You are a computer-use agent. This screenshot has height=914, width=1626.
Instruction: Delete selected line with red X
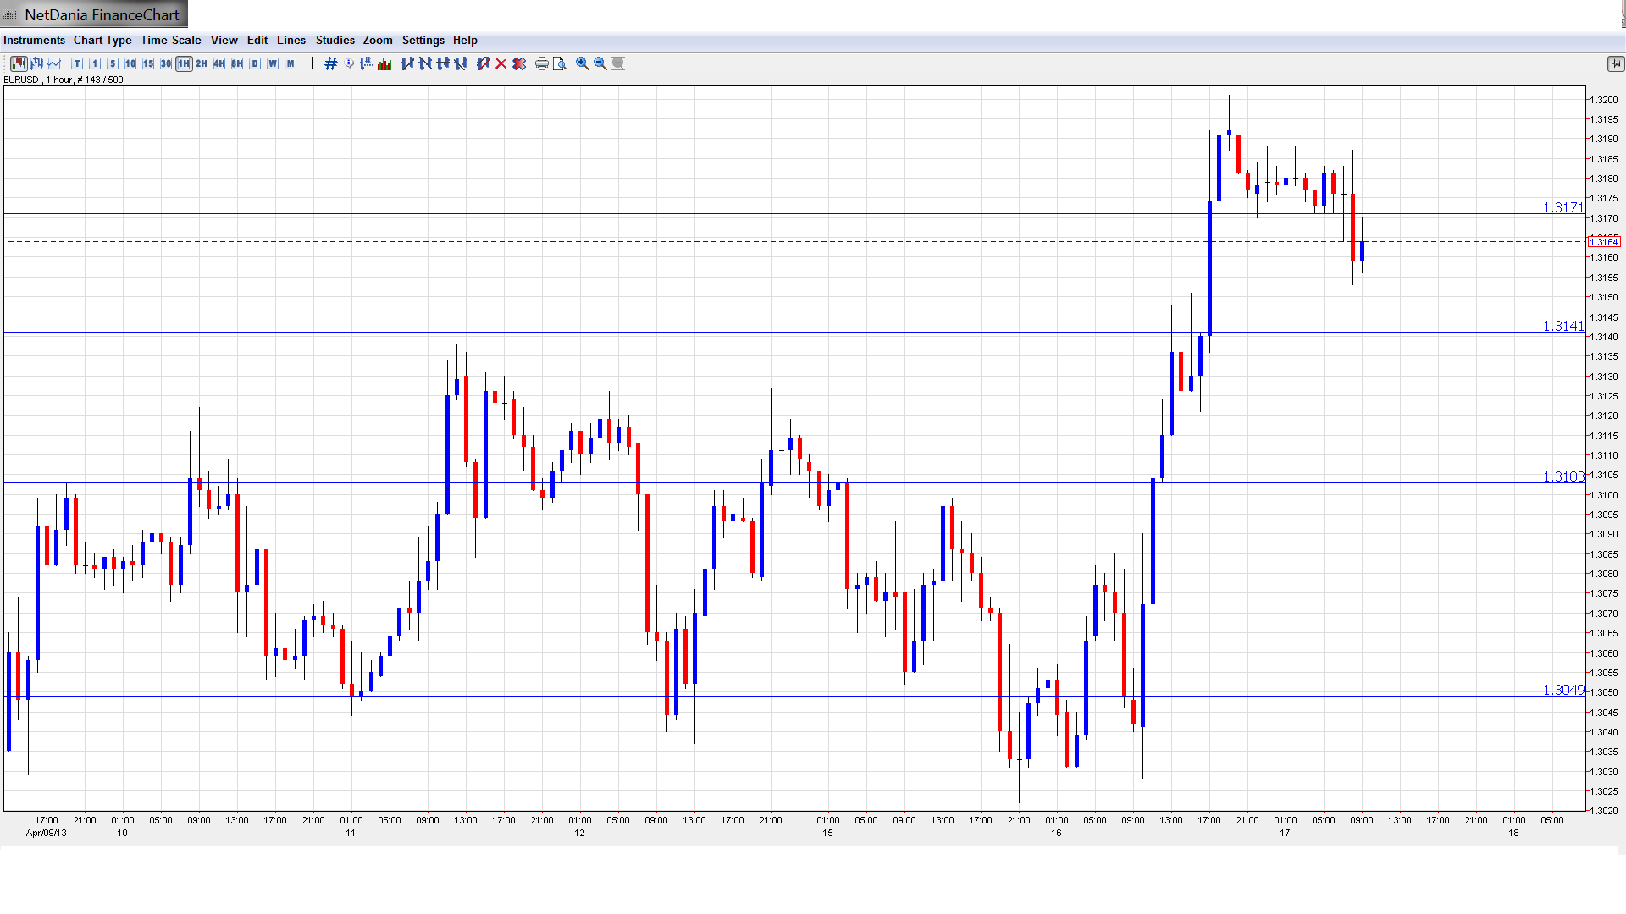tap(501, 63)
